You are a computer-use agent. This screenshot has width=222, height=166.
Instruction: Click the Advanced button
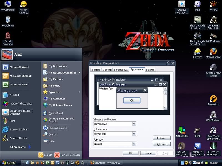162,144
